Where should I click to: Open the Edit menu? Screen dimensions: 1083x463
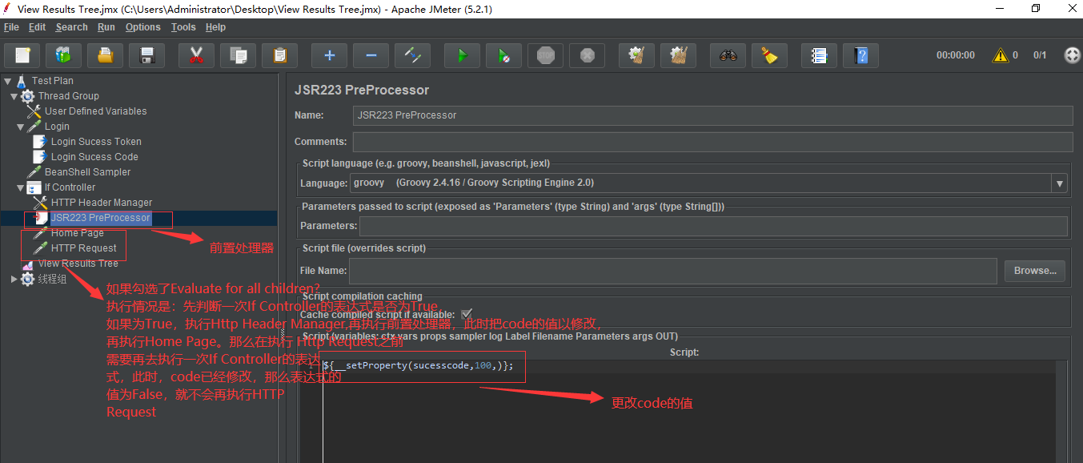tap(37, 27)
